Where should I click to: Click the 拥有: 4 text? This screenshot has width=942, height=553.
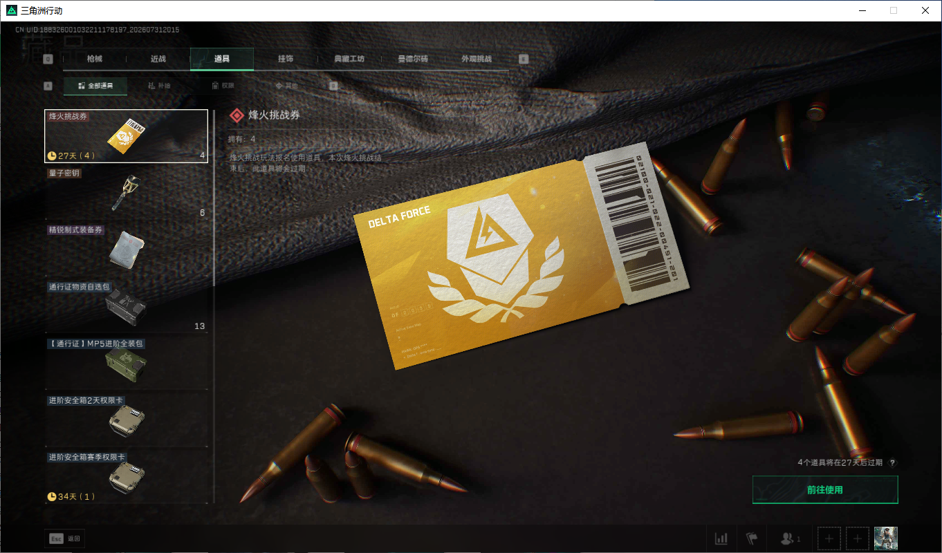tap(242, 139)
